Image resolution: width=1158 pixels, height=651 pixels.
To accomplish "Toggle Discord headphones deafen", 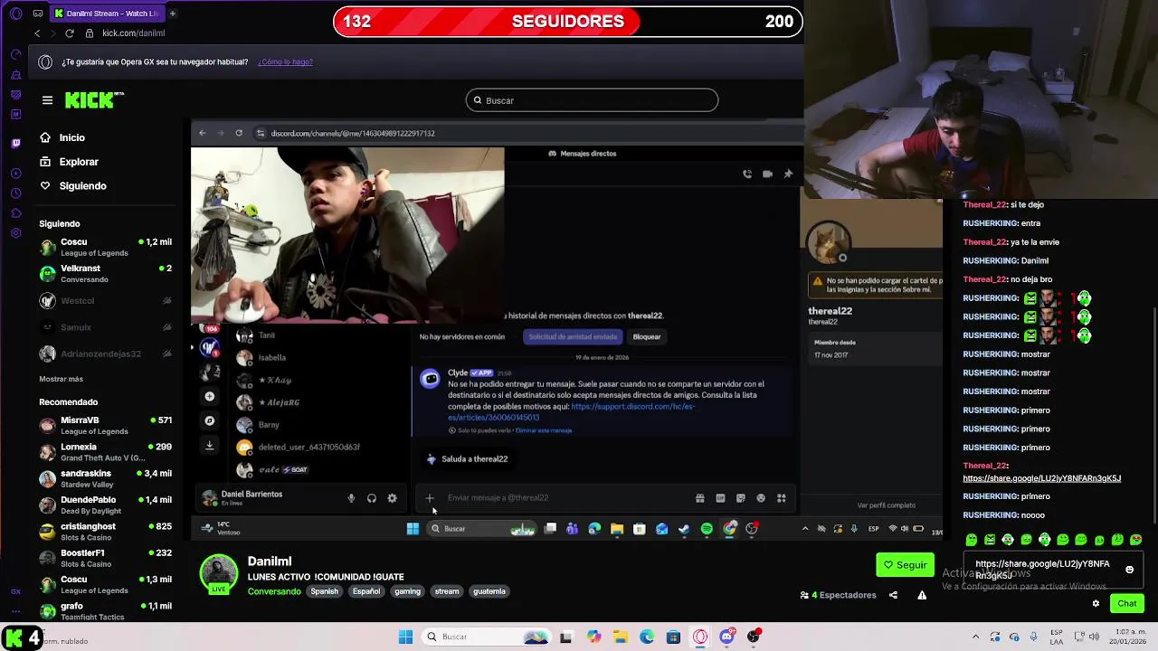I will click(372, 498).
